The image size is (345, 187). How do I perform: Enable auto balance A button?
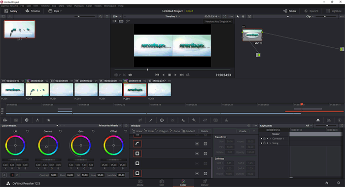[4, 175]
